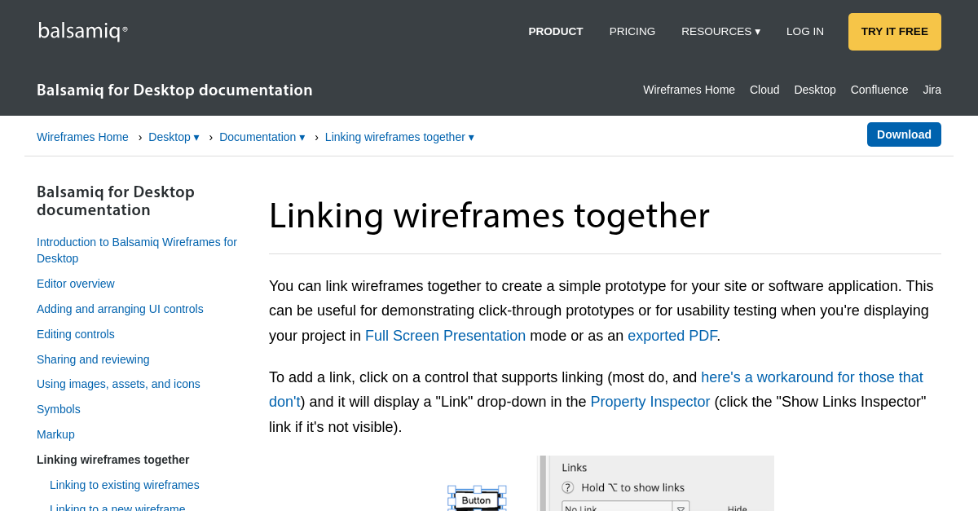Switch to Cloud documentation
Image resolution: width=978 pixels, height=511 pixels.
coord(764,90)
